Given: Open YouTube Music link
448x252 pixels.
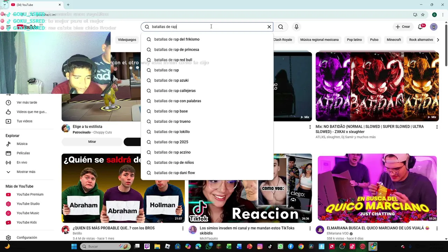Looking at the screenshot, I should (x=27, y=213).
